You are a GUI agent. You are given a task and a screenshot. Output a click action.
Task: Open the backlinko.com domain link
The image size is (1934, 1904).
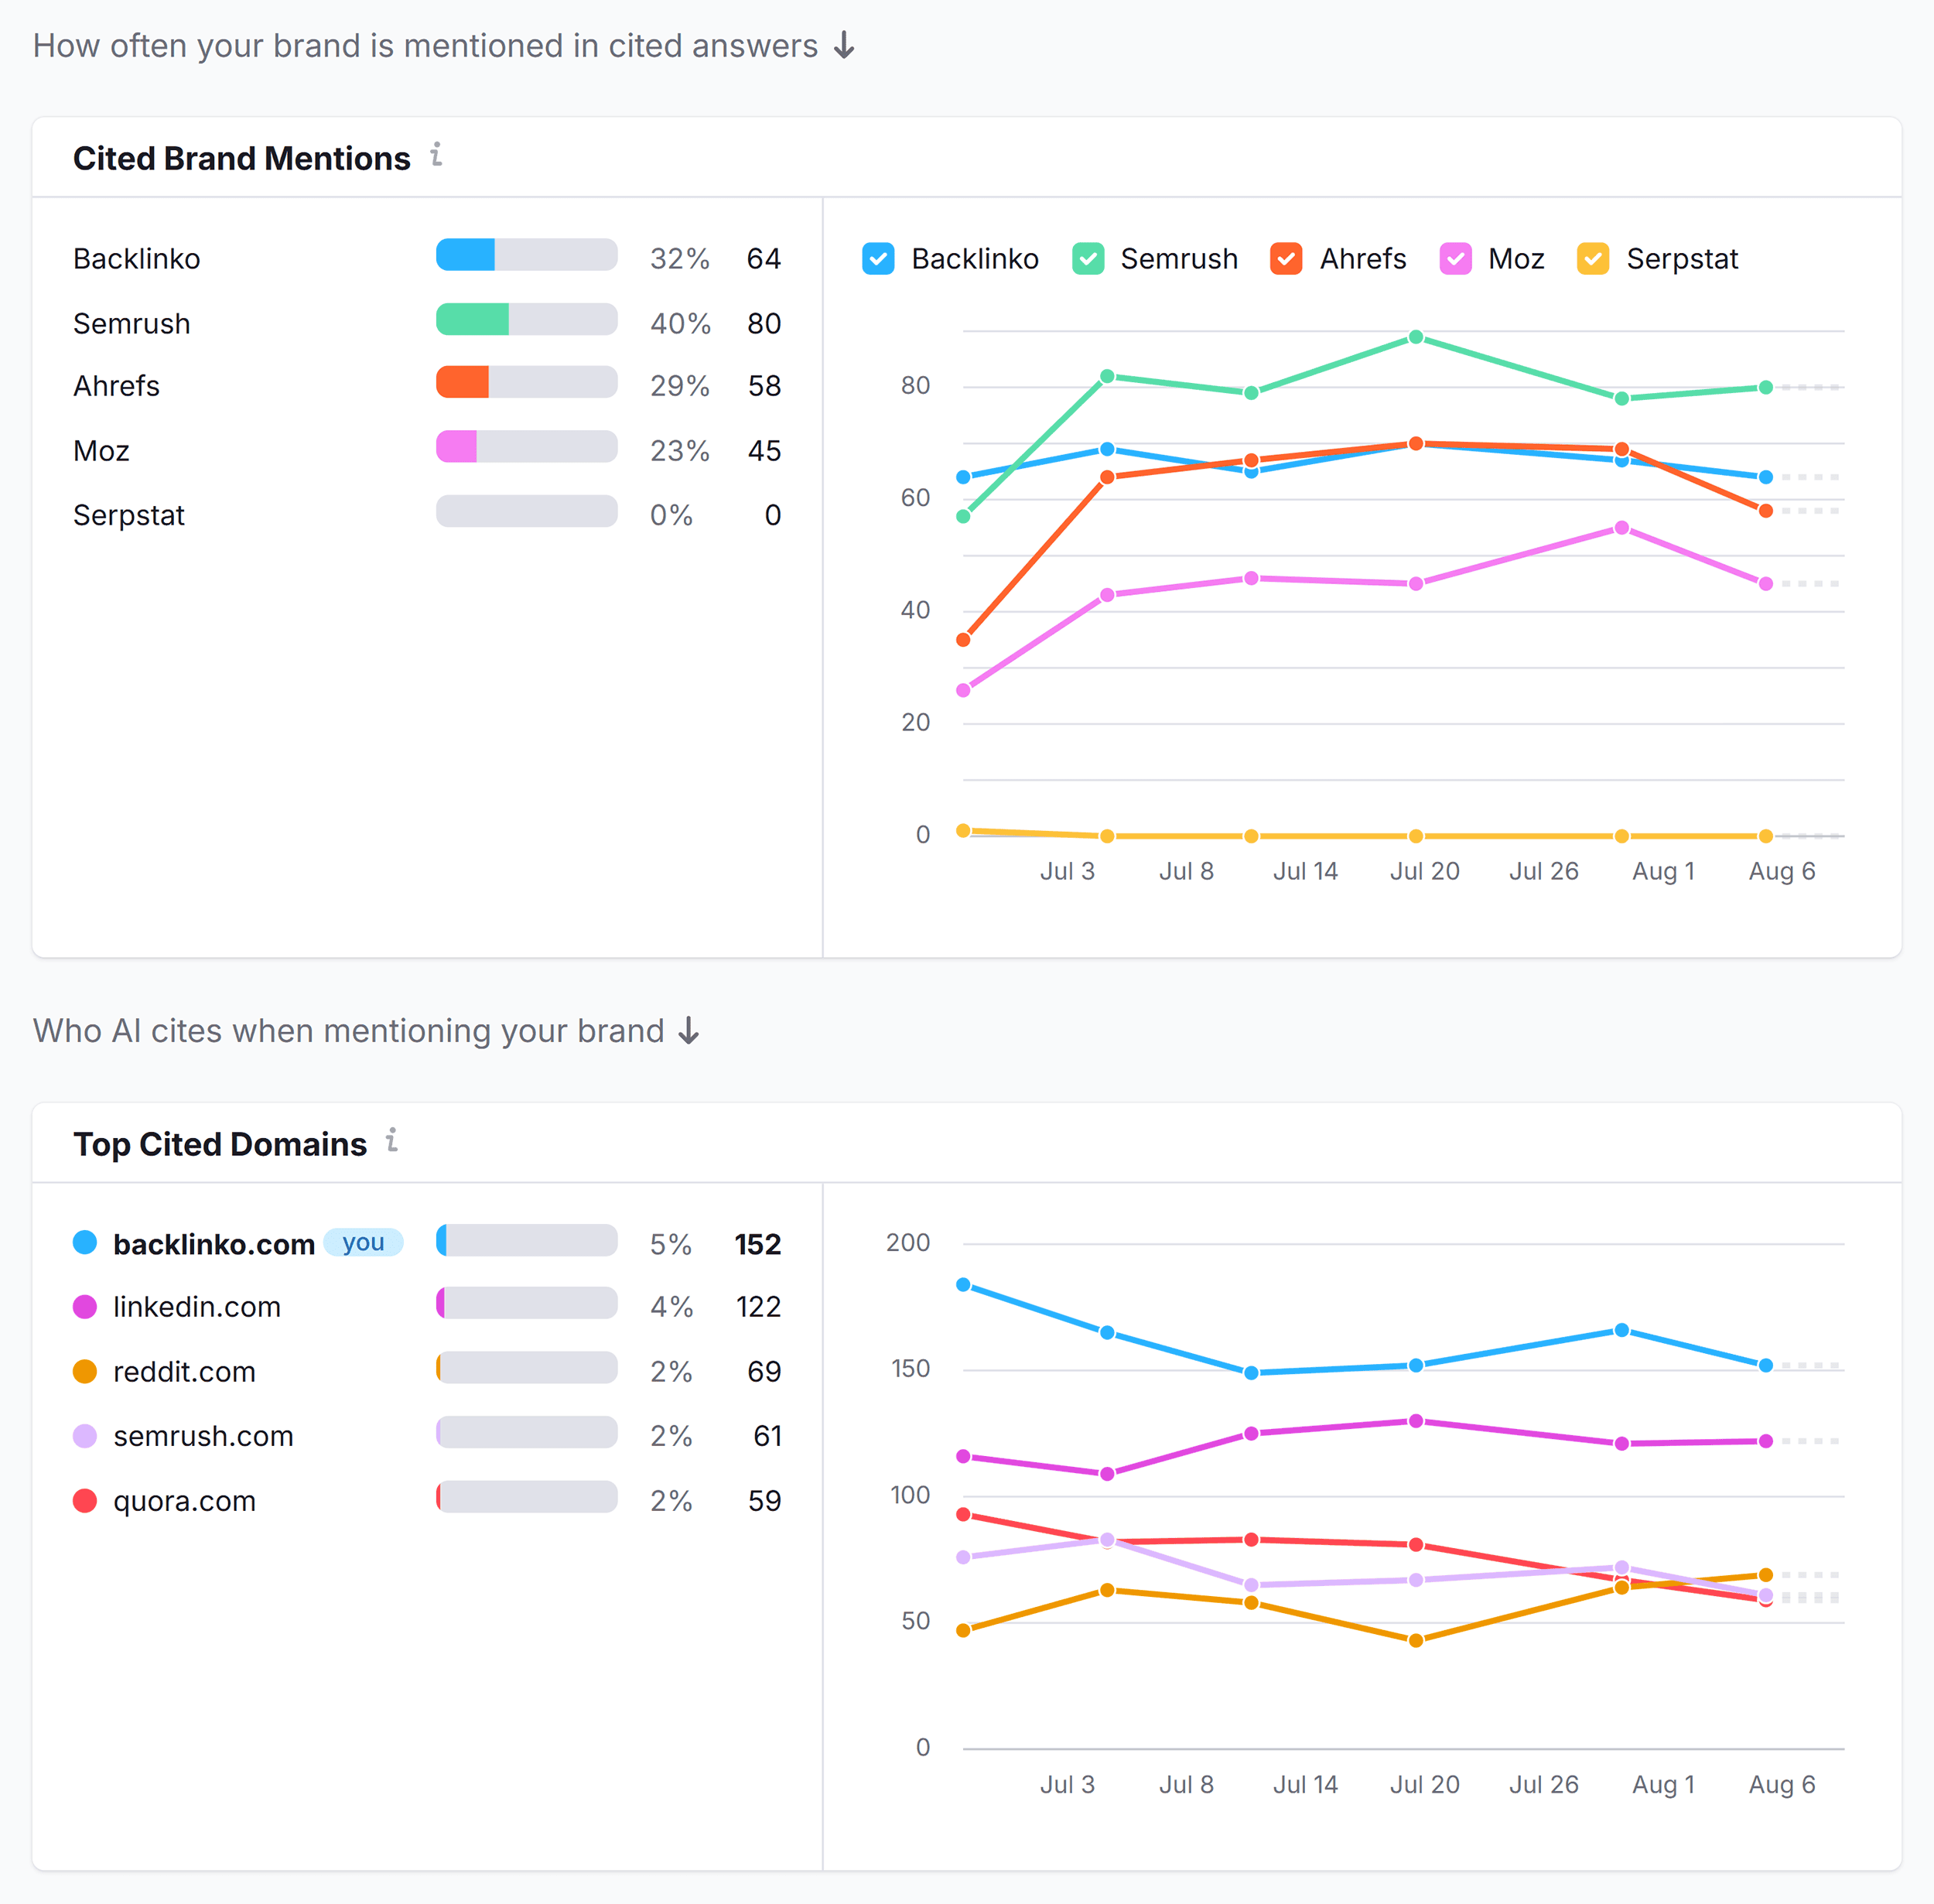pyautogui.click(x=214, y=1242)
